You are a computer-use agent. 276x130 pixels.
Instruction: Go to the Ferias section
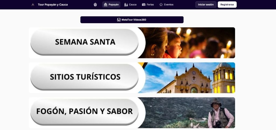tap(148, 5)
